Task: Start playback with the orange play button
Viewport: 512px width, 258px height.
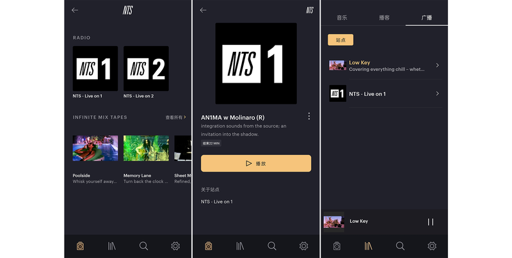Action: point(256,163)
